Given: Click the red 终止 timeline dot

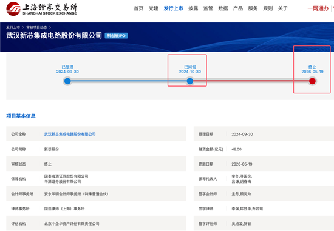Looking at the screenshot, I should click(x=312, y=81).
